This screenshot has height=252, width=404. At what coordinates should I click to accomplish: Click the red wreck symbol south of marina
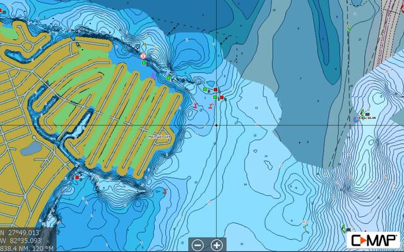click(x=165, y=190)
